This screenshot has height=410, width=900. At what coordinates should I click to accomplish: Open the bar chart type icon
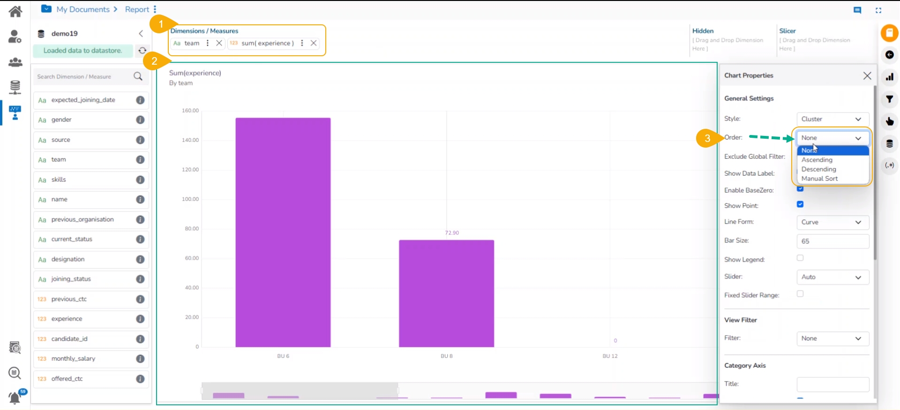[x=889, y=77]
